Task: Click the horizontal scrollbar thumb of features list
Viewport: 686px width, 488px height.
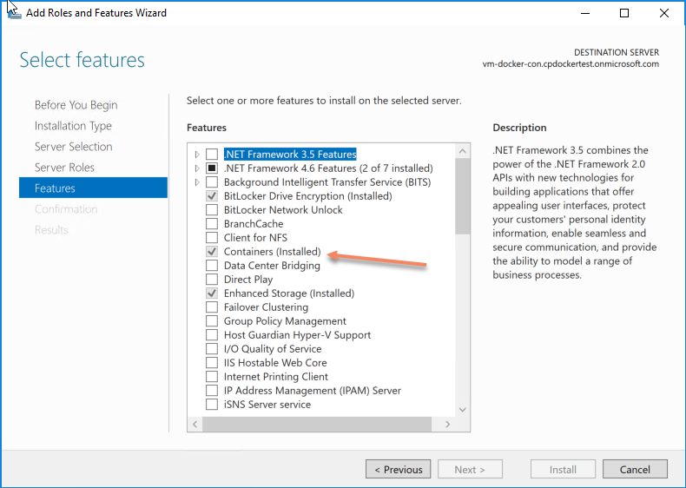Action: [x=317, y=424]
